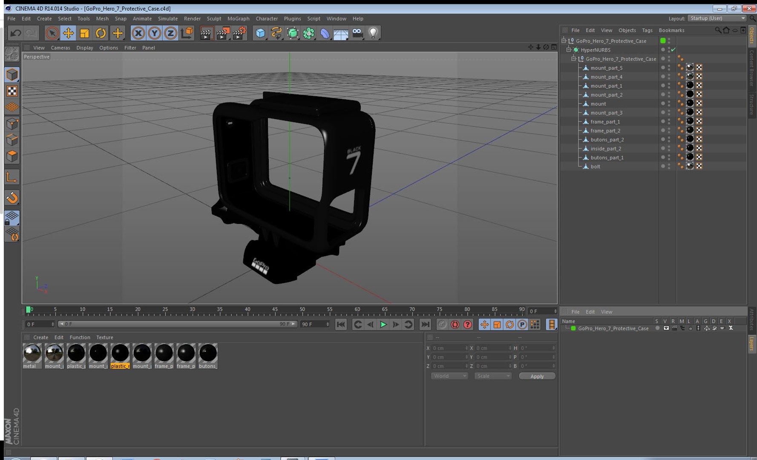Select the metal material swatch
Image resolution: width=757 pixels, height=460 pixels.
coord(32,356)
